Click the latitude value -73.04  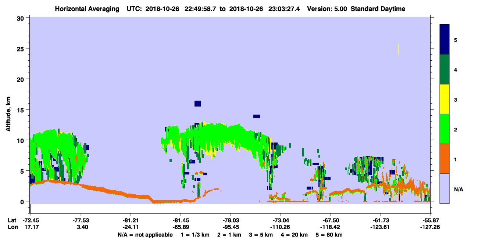point(280,220)
